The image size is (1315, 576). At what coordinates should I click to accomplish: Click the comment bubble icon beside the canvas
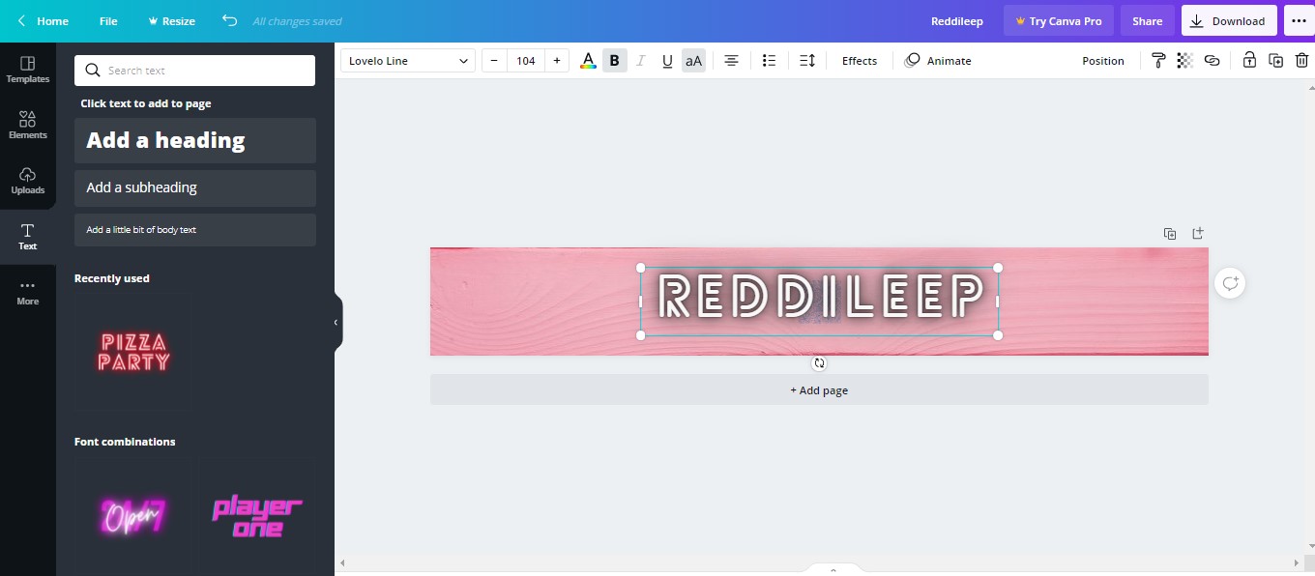(x=1230, y=283)
